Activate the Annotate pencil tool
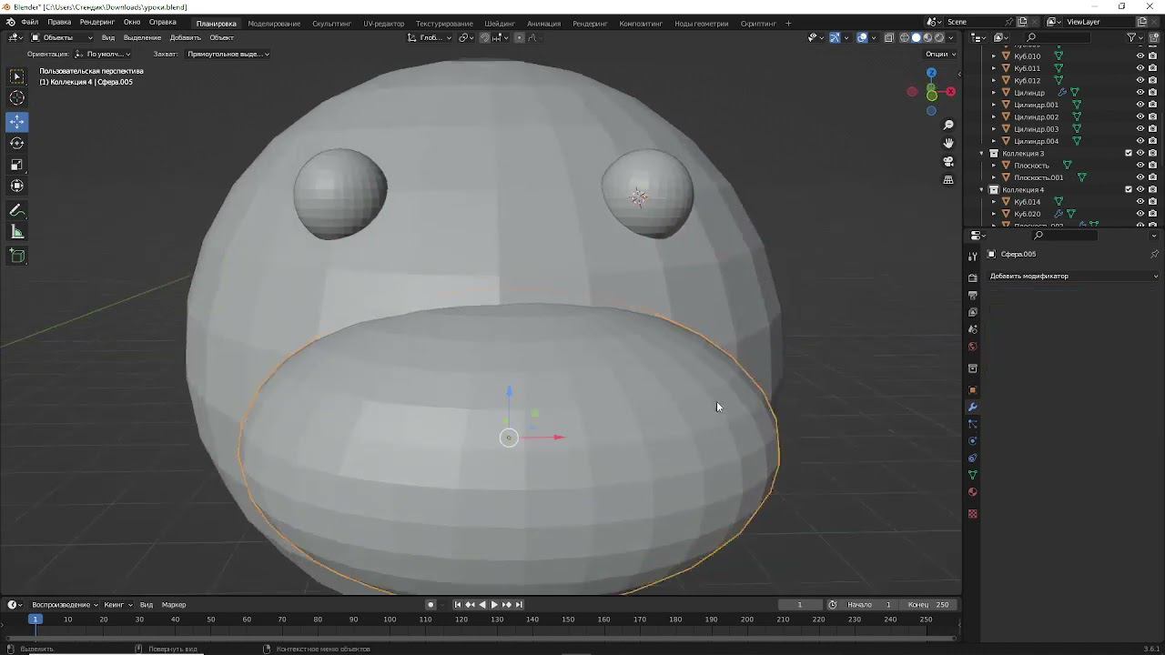Viewport: 1165px width, 655px height. tap(17, 210)
